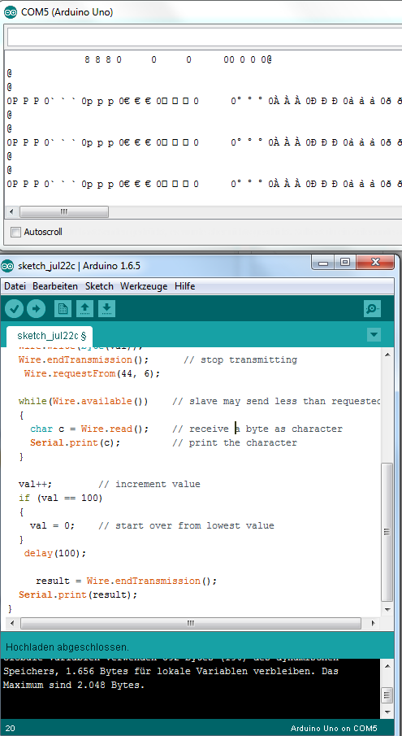Create a new sketch with New icon

(63, 309)
